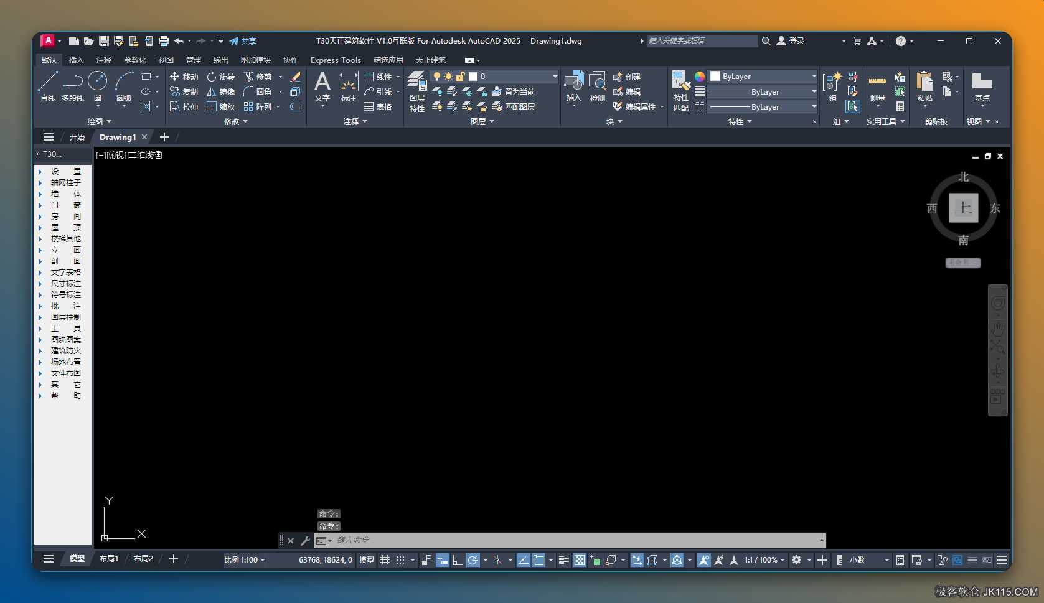Open the 天正建筑 ribbon tab
This screenshot has width=1044, height=603.
[430, 60]
